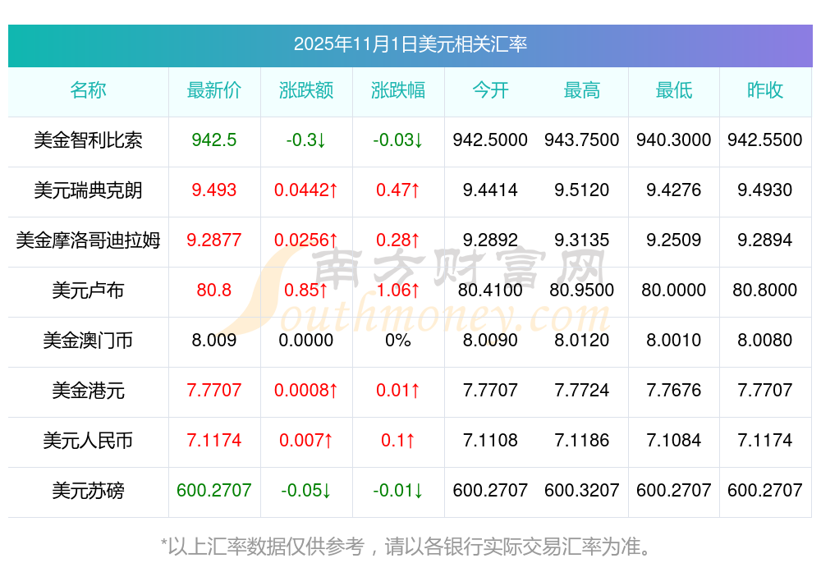
Task: Click the 今开 column header
Action: click(490, 90)
